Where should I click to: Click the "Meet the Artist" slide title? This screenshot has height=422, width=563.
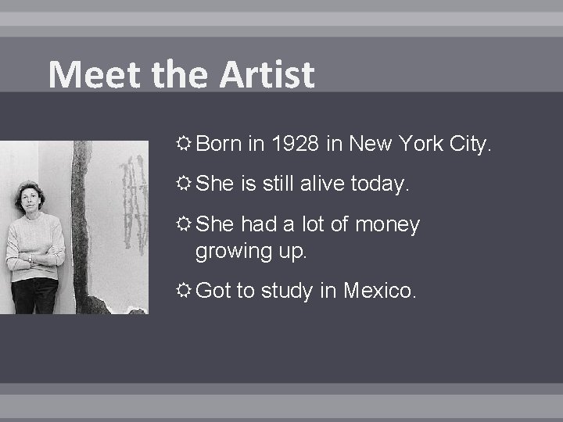pyautogui.click(x=181, y=75)
